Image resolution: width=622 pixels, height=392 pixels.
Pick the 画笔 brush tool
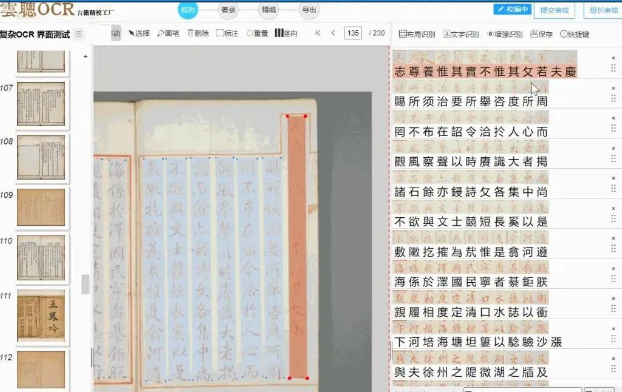pyautogui.click(x=168, y=33)
